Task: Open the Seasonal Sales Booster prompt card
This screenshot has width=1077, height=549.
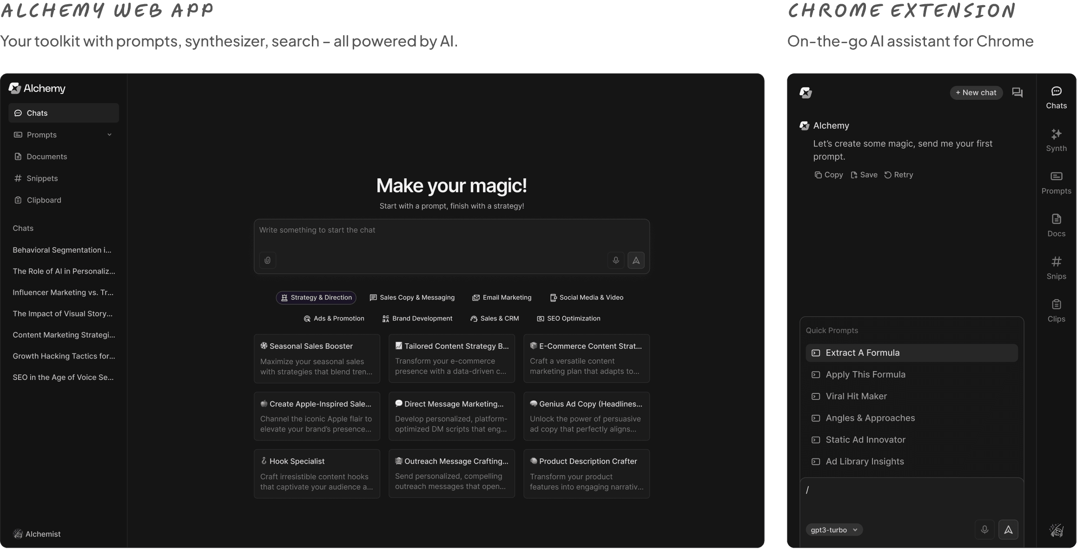Action: coord(317,359)
